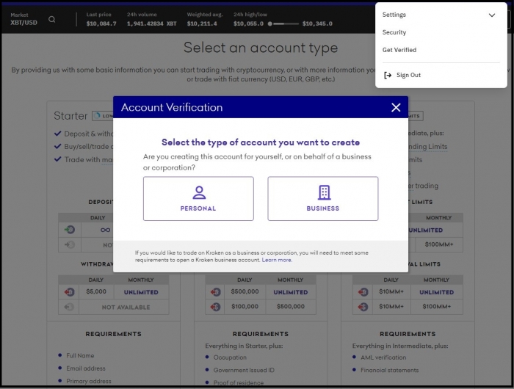The height and width of the screenshot is (389, 514).
Task: Click the Starter plan heading
Action: [70, 116]
